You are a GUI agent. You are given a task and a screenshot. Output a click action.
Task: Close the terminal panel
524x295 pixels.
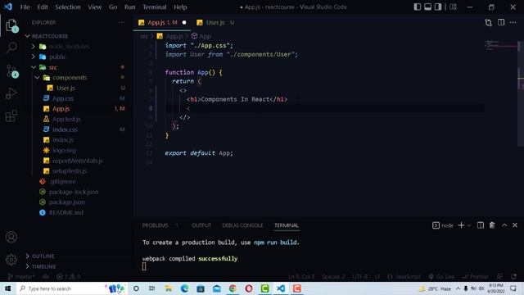[x=515, y=225]
